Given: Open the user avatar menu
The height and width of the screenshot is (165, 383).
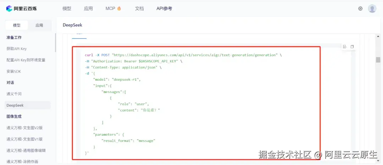Looking at the screenshot, I should [x=372, y=8].
